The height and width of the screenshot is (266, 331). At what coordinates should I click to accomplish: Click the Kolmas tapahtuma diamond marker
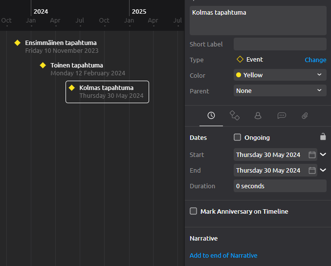(72, 88)
